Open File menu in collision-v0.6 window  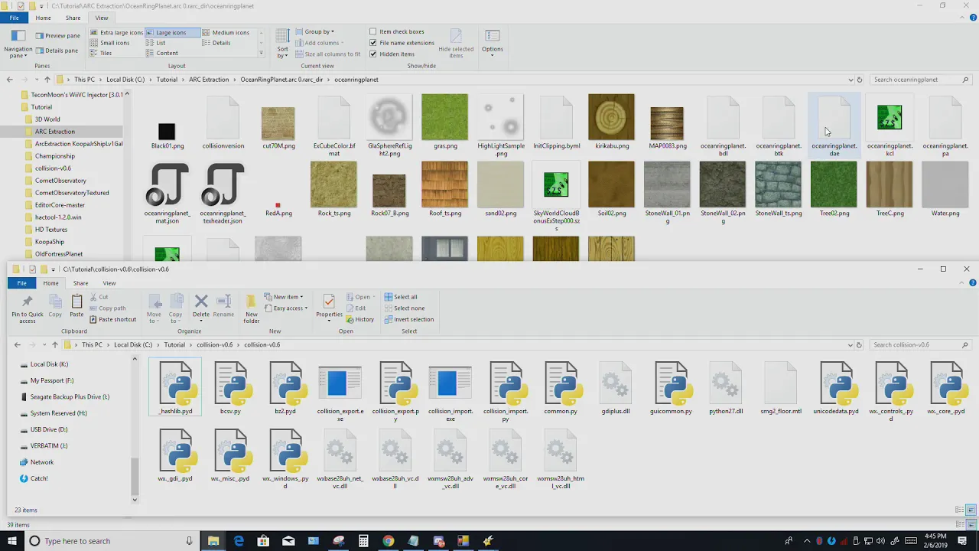pyautogui.click(x=21, y=283)
